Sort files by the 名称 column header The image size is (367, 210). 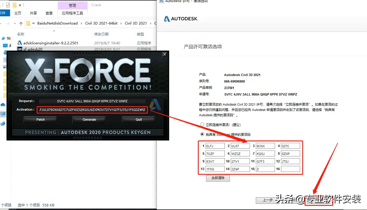[x=21, y=34]
